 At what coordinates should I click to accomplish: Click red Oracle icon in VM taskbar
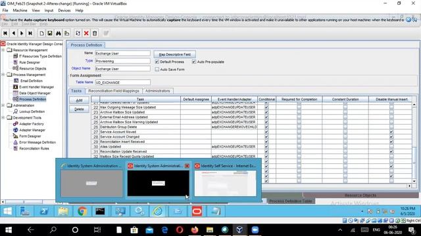[197, 211]
